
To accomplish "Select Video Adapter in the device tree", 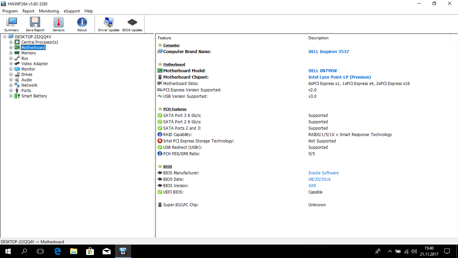I will [35, 63].
